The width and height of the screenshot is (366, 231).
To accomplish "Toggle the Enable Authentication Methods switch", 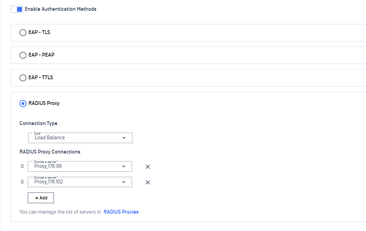I will pyautogui.click(x=17, y=9).
